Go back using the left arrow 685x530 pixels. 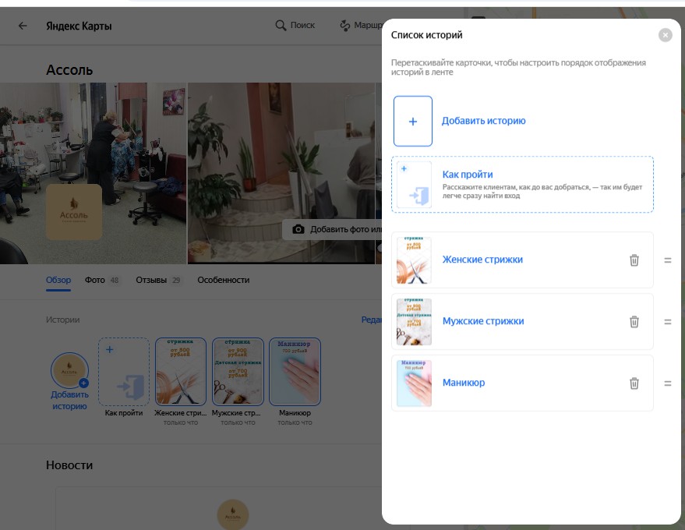pyautogui.click(x=23, y=26)
